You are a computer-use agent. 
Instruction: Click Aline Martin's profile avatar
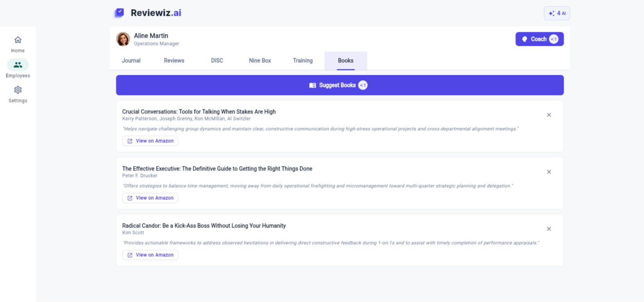123,39
